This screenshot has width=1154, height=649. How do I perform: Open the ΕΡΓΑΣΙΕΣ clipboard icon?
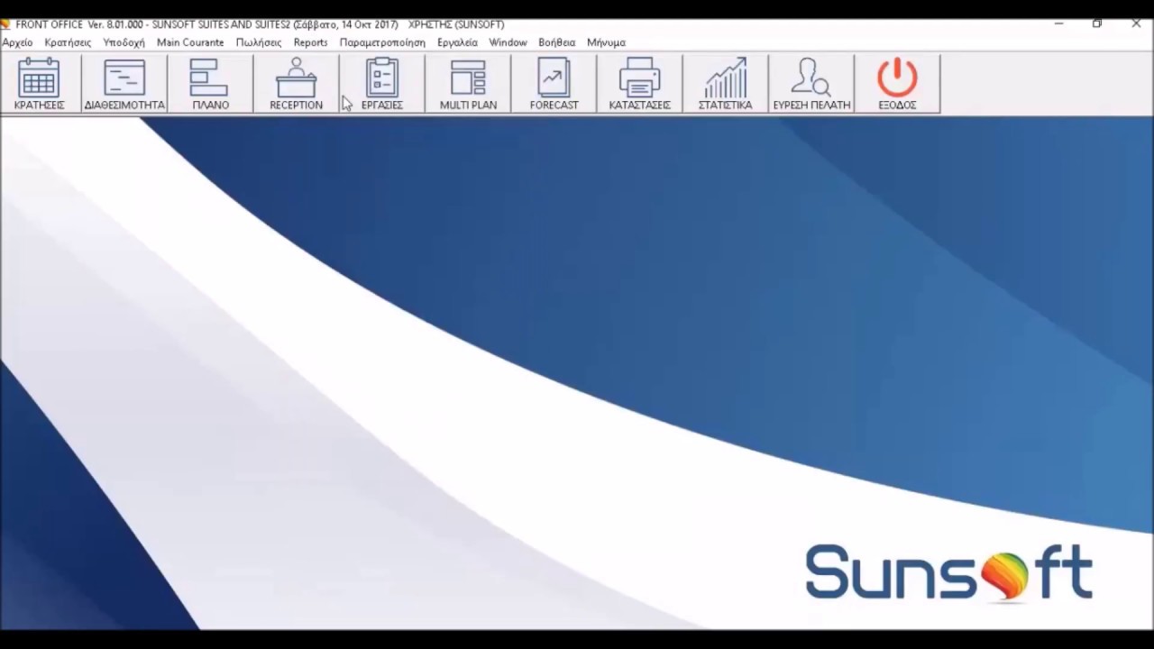point(381,84)
